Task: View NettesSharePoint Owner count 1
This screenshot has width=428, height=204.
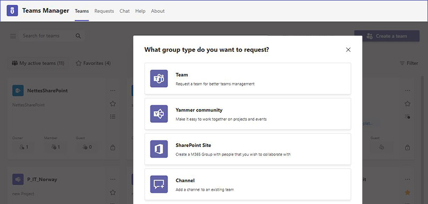Action: point(24,147)
